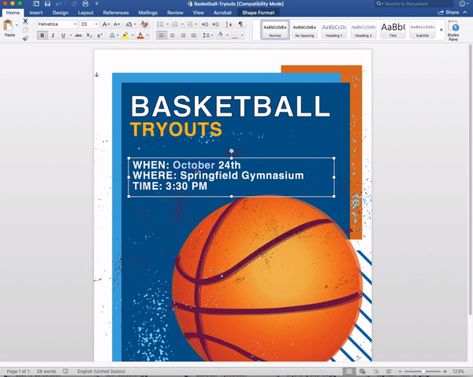
Task: Apply subscript formatting
Action: [89, 35]
